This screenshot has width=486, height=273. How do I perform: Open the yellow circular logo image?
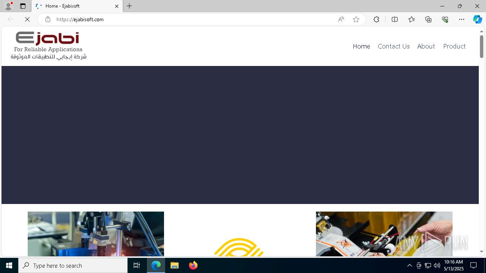(x=239, y=246)
